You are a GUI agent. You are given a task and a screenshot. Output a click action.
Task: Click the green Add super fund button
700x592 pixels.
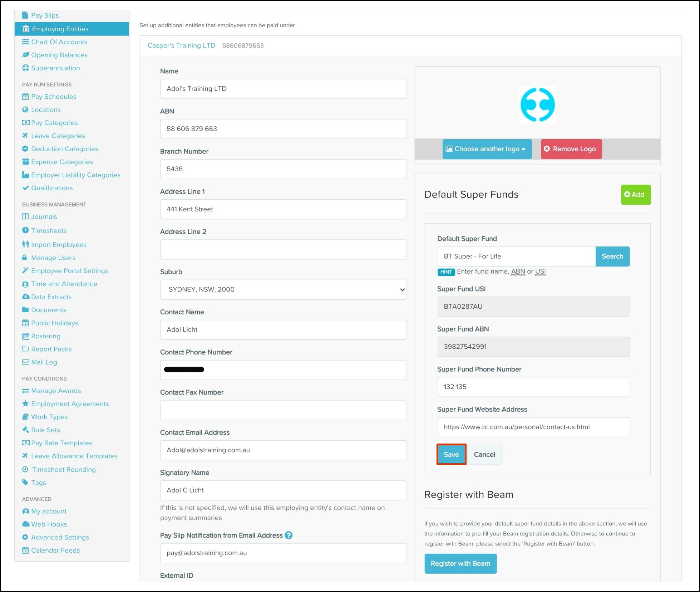point(635,195)
